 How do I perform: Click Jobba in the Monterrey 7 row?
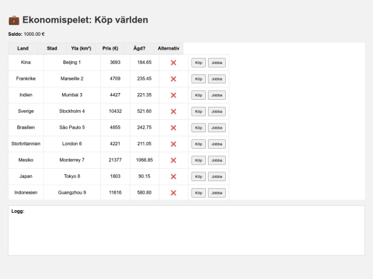pos(217,160)
